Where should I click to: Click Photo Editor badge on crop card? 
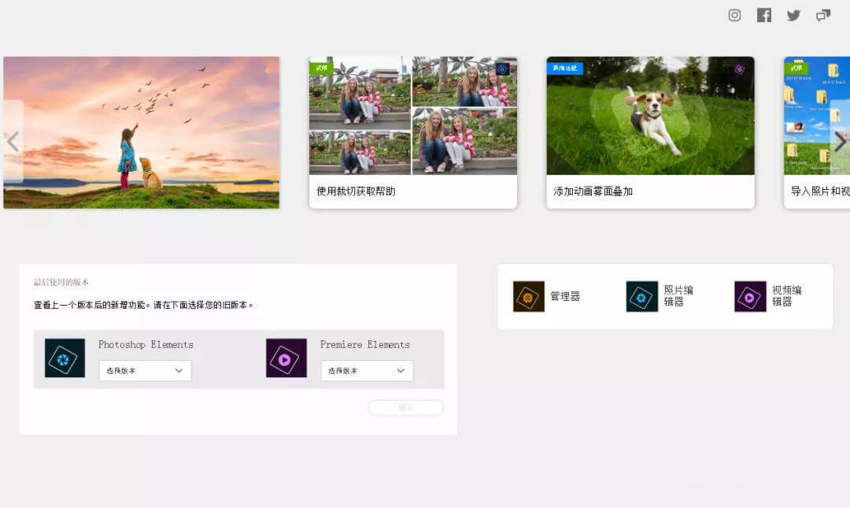502,69
